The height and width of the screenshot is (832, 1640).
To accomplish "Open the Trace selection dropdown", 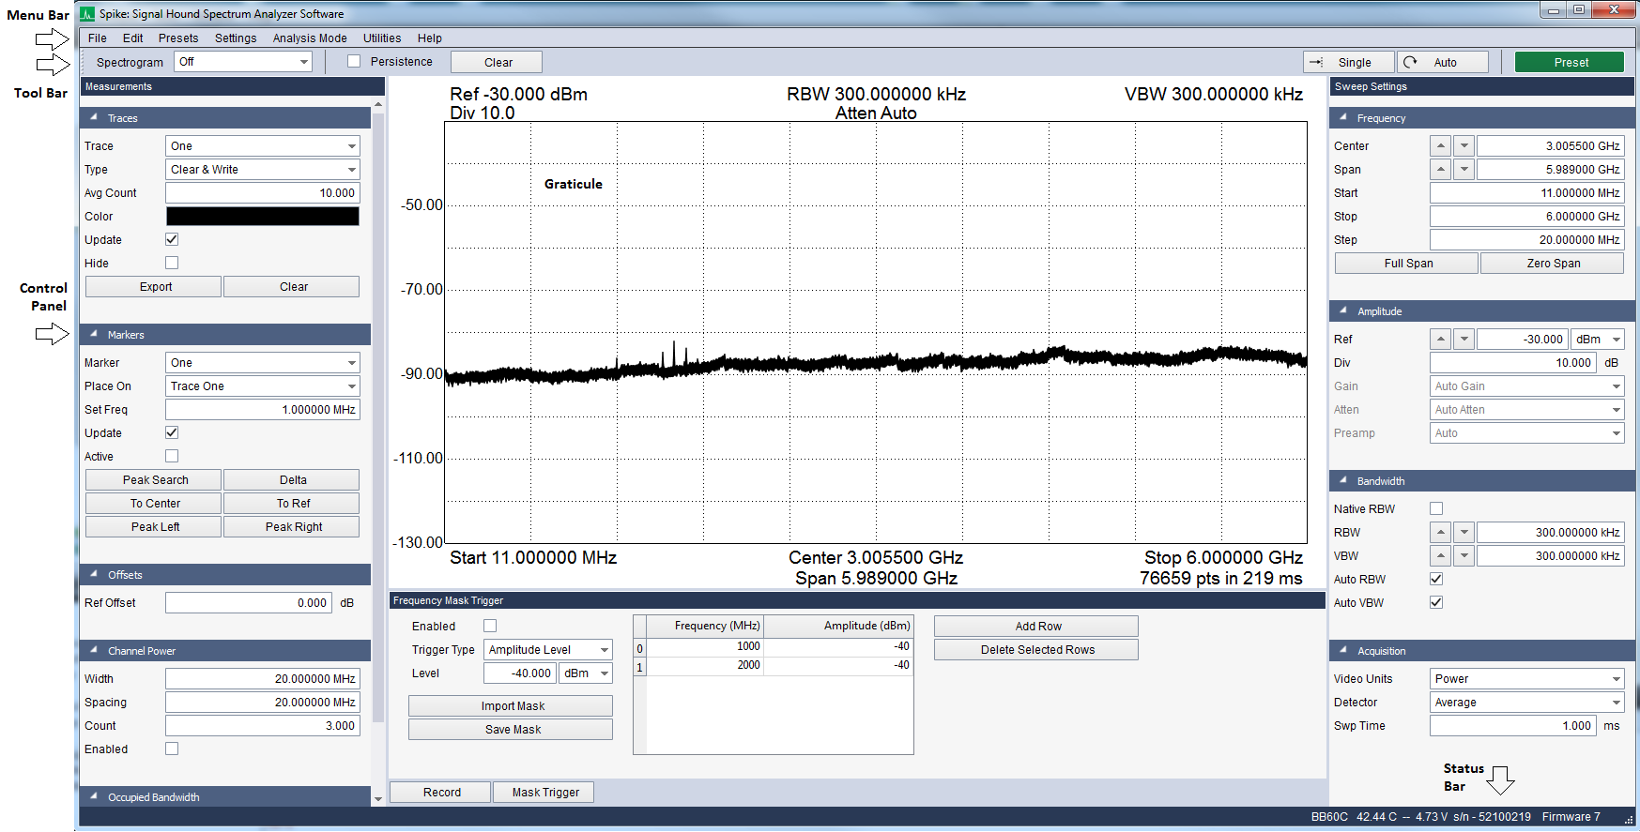I will click(x=263, y=146).
